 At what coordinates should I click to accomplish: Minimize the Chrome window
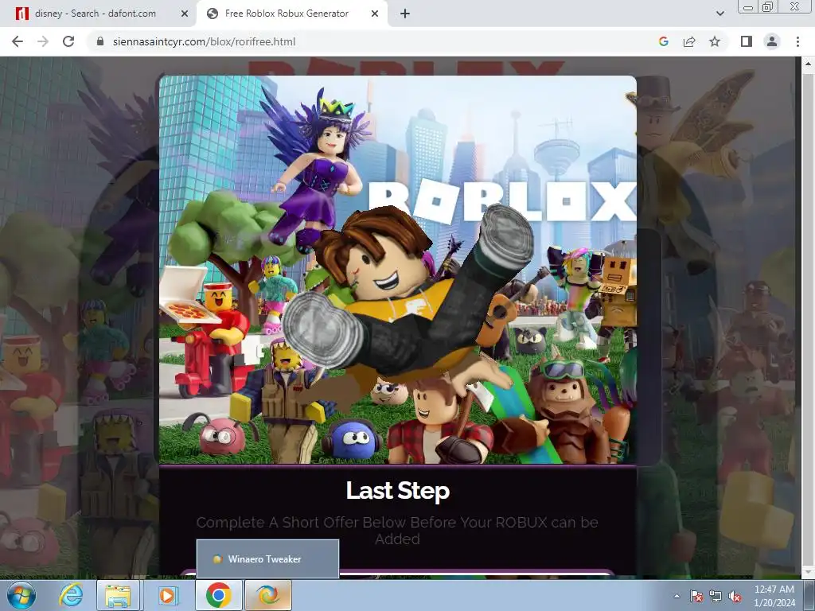pos(748,6)
